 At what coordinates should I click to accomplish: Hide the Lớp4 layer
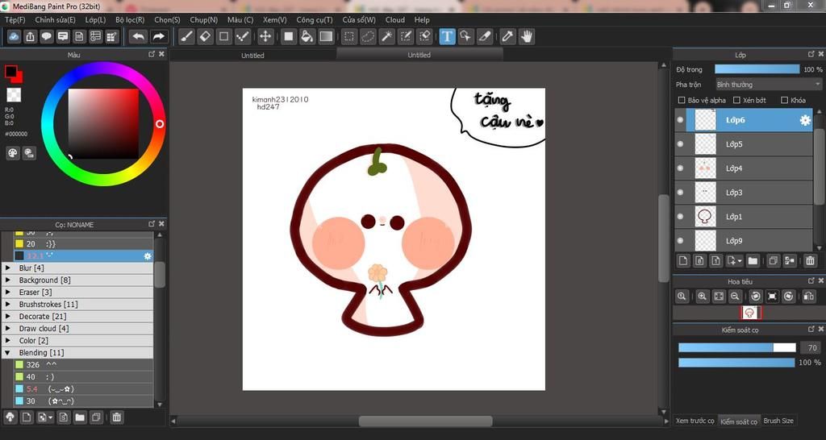[680, 168]
